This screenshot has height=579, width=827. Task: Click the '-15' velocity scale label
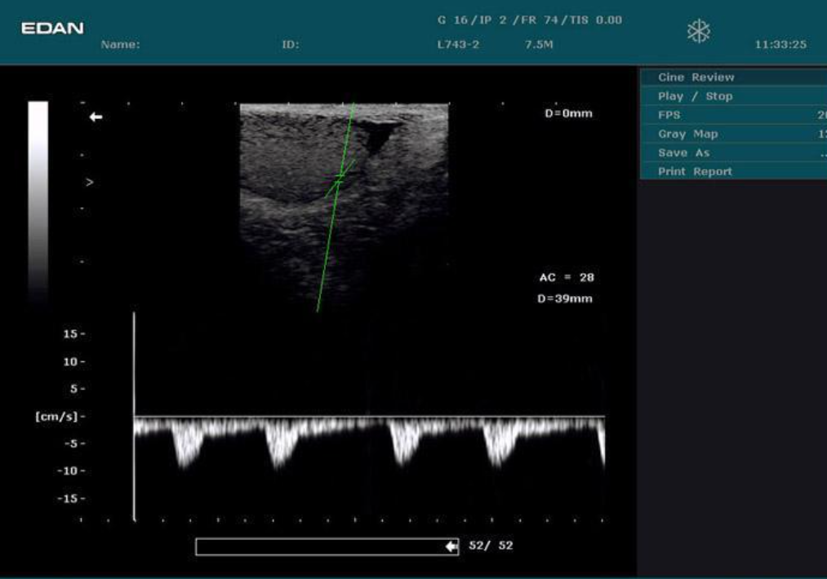tap(67, 498)
